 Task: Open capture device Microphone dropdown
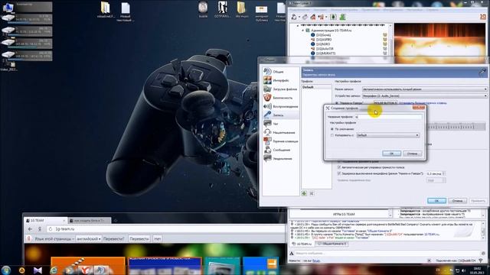tap(424, 95)
